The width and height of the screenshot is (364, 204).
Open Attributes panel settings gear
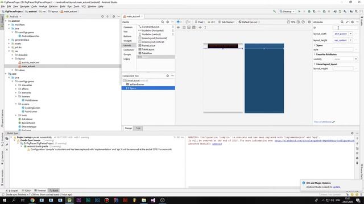pyautogui.click(x=353, y=22)
